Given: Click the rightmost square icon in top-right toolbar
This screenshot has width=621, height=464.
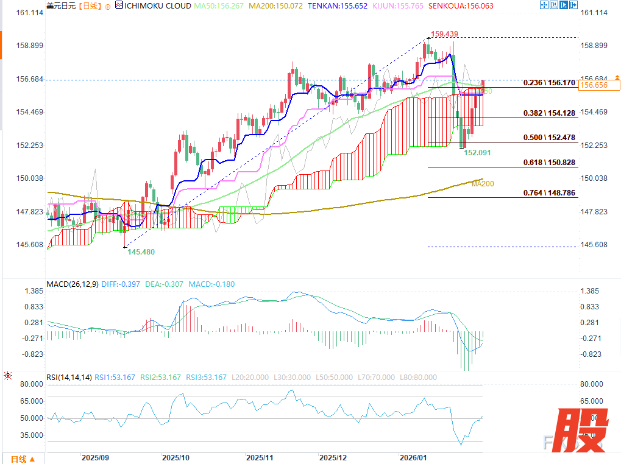Looking at the screenshot, I should [x=572, y=5].
